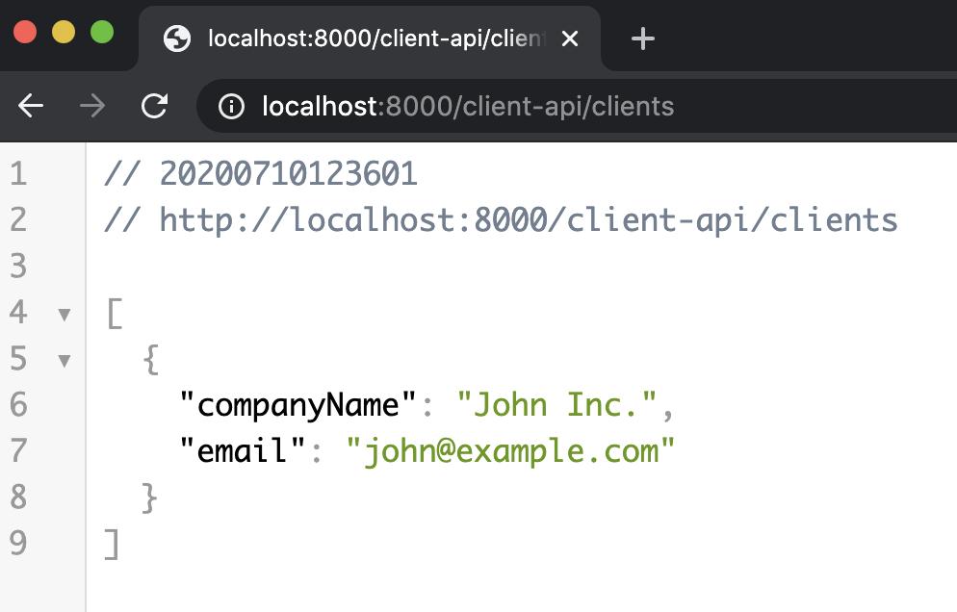Click the reload page icon
Viewport: 957px width, 612px height.
click(x=155, y=107)
